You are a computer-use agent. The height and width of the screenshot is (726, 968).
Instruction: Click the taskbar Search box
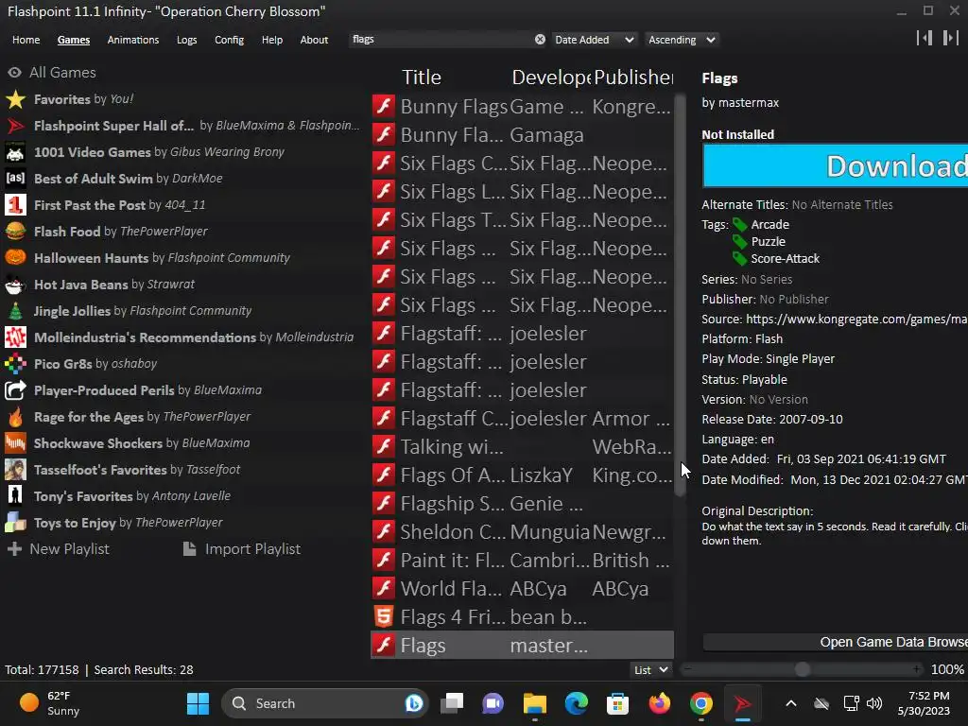click(x=325, y=703)
